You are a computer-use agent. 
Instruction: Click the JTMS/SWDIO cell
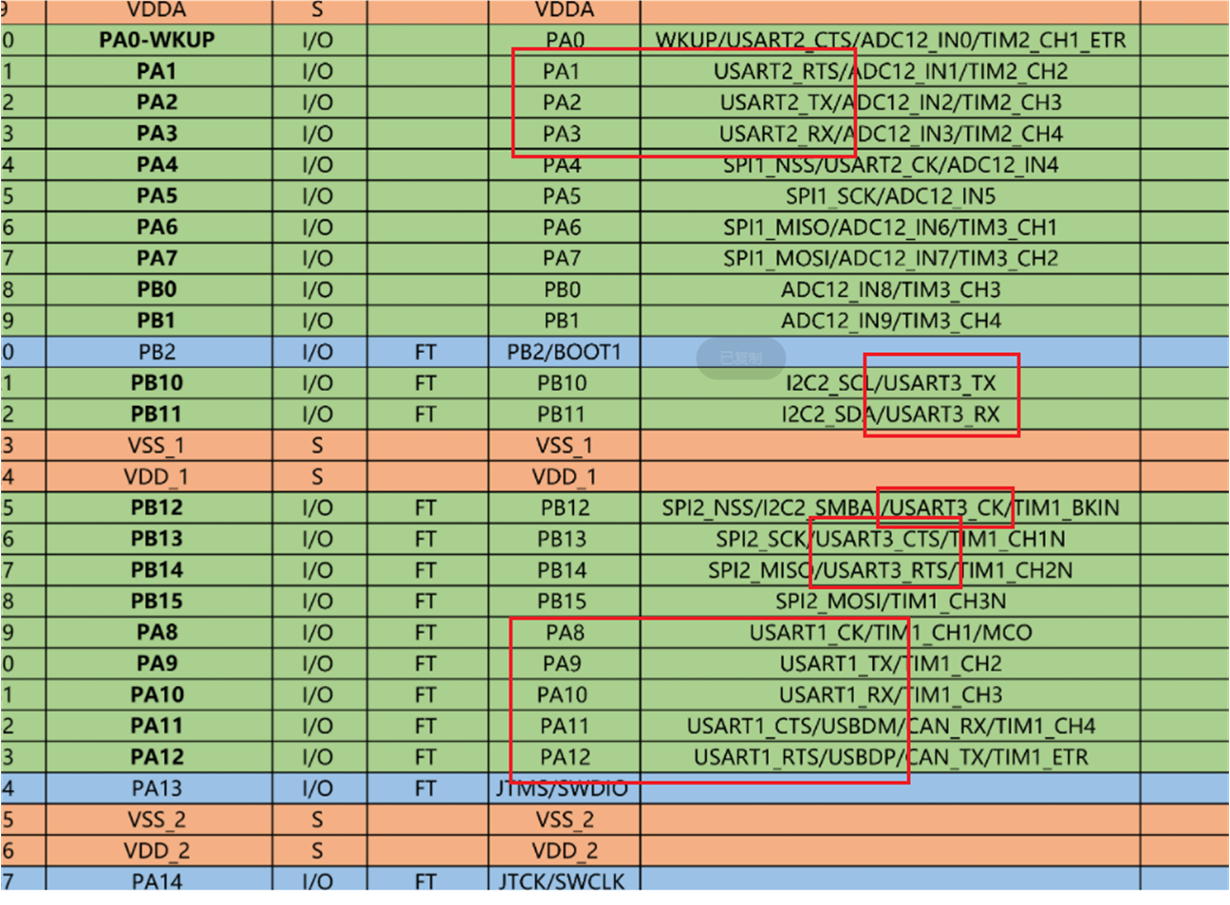pos(562,788)
